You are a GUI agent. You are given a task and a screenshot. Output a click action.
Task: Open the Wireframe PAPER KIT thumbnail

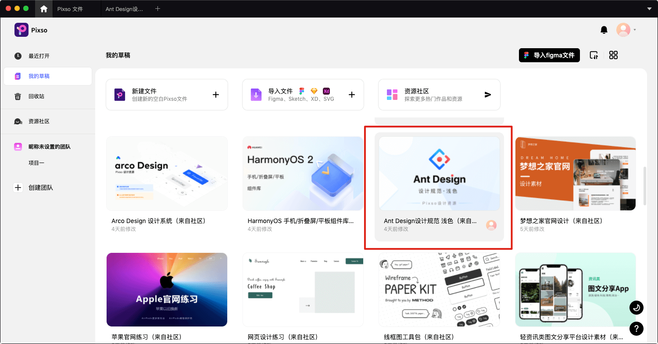point(439,290)
